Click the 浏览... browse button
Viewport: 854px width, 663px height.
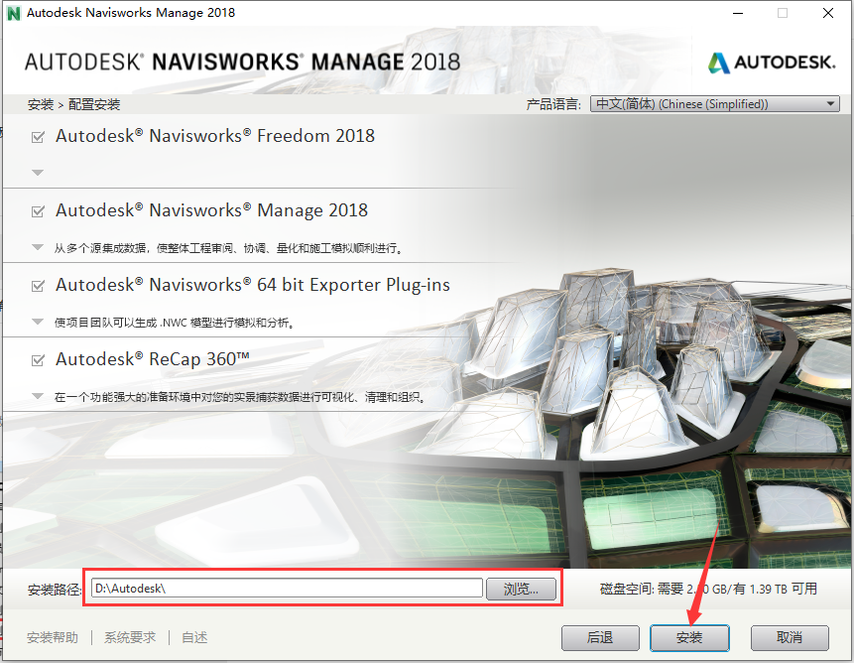click(x=521, y=589)
